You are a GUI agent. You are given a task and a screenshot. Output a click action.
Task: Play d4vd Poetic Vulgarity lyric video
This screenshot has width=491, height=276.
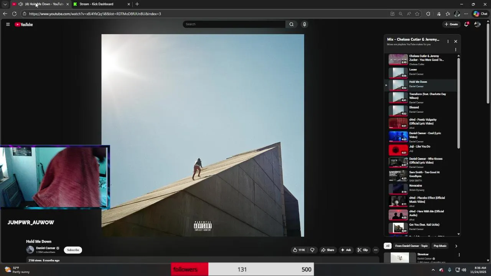click(421, 123)
